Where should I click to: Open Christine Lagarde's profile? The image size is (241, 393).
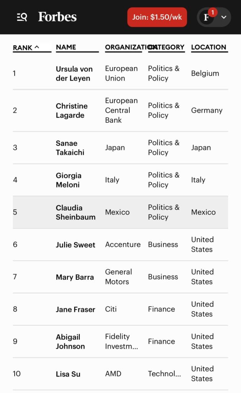(x=72, y=111)
